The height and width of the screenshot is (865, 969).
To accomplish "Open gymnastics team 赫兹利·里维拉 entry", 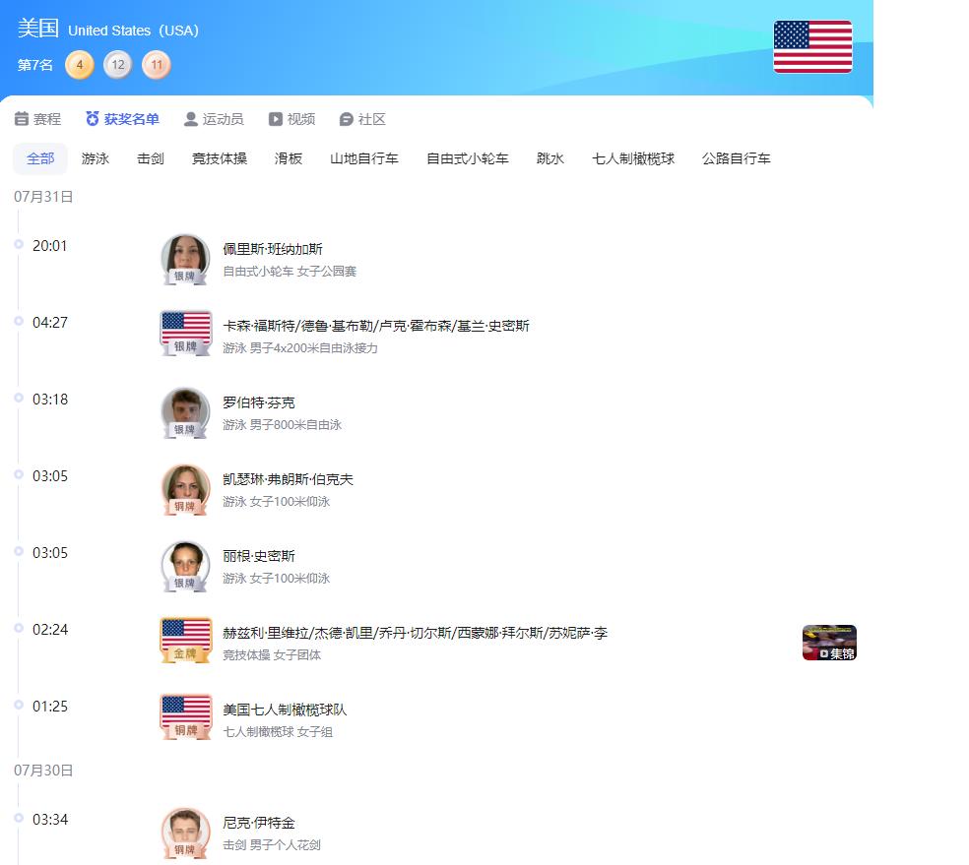I will coord(415,633).
